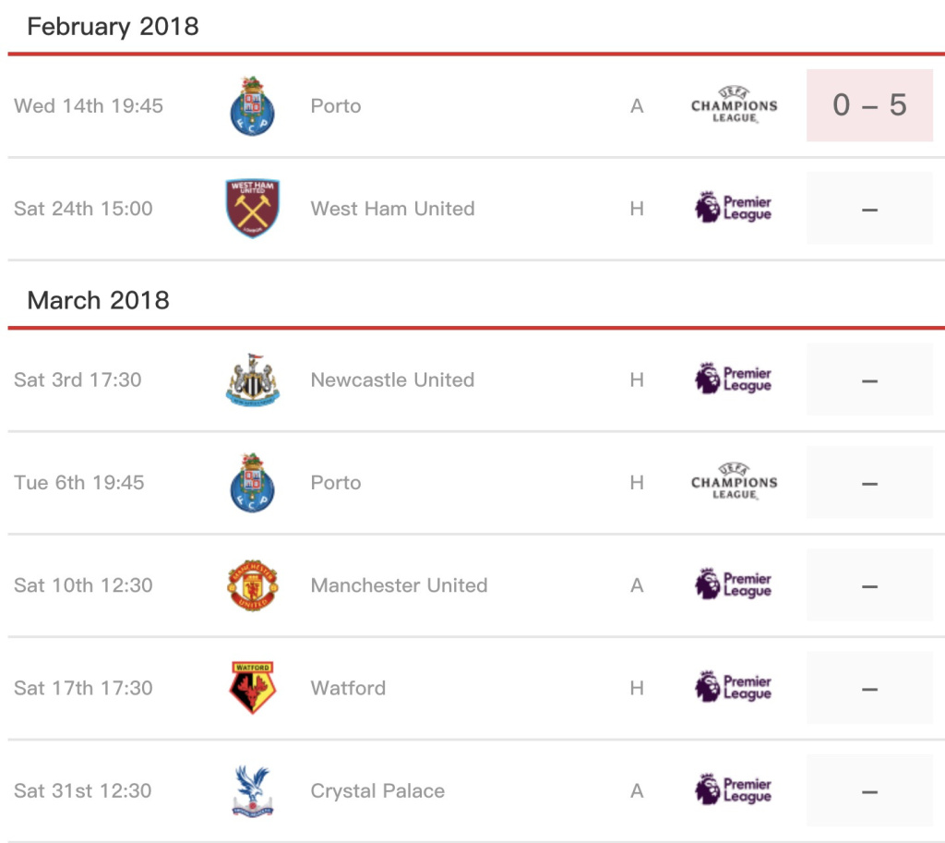
Task: Click the Newcastle United club crest
Action: pyautogui.click(x=252, y=380)
